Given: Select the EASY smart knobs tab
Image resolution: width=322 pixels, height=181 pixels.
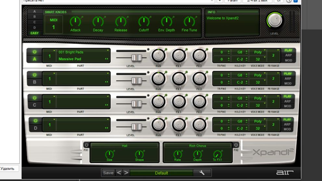Looking at the screenshot, I should 34,33.
